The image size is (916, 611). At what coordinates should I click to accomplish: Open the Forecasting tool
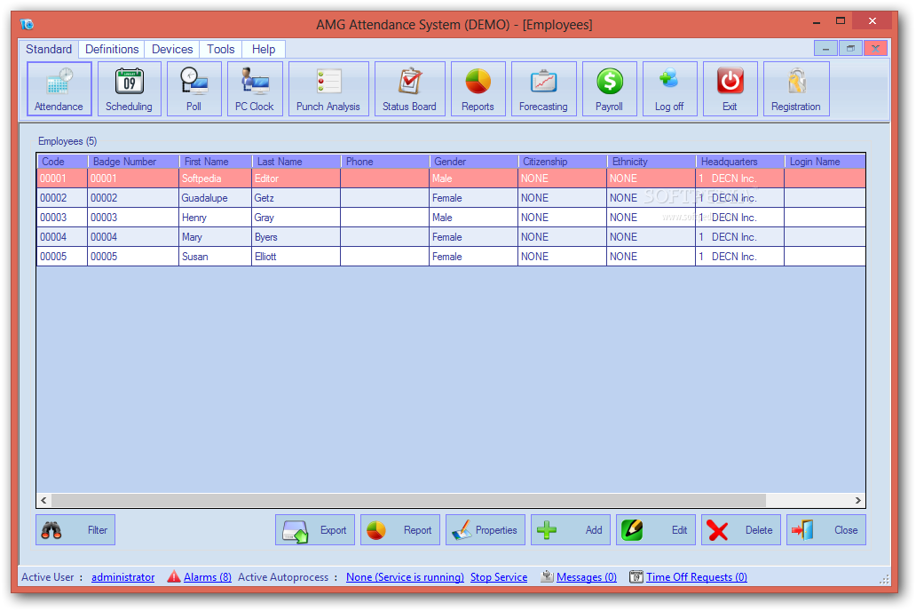tap(544, 89)
